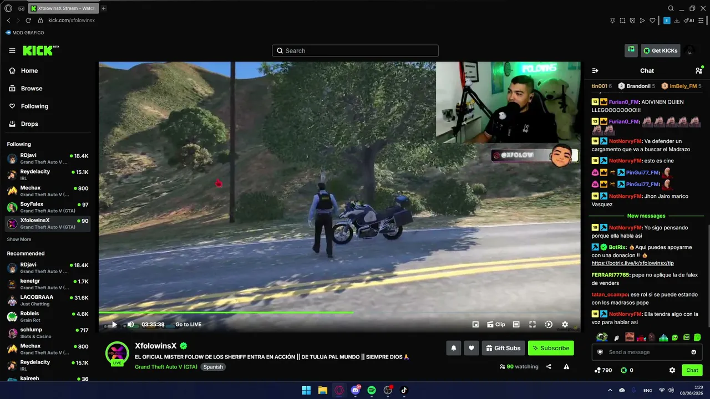This screenshot has width=710, height=399.
Task: Bookmark page with browser heart icon
Action: tap(652, 21)
